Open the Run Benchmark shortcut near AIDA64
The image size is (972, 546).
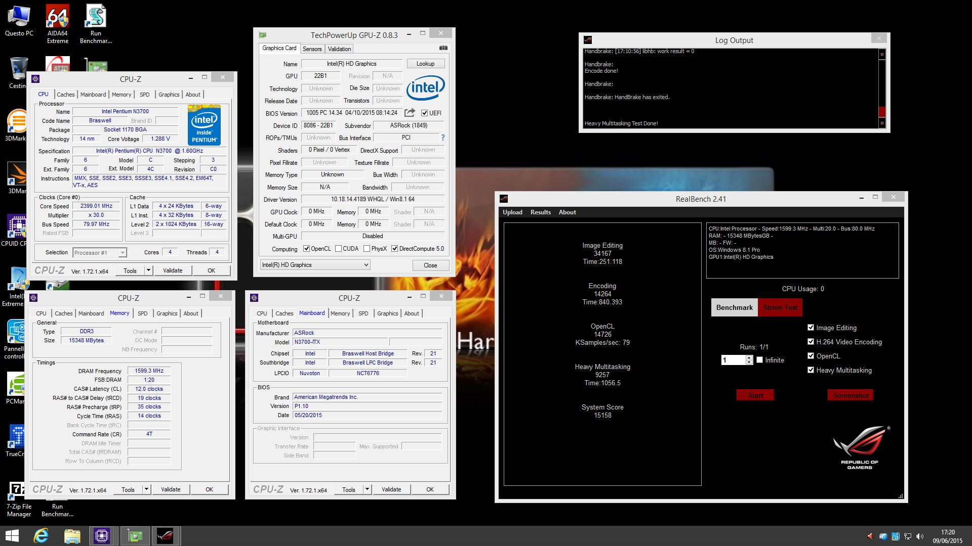(96, 24)
